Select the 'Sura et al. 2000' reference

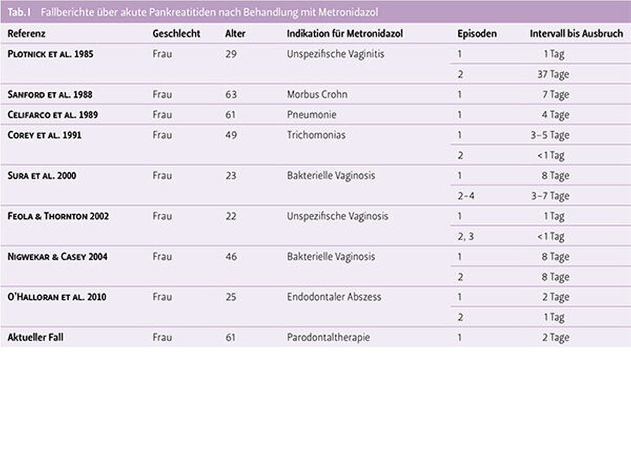coord(41,176)
